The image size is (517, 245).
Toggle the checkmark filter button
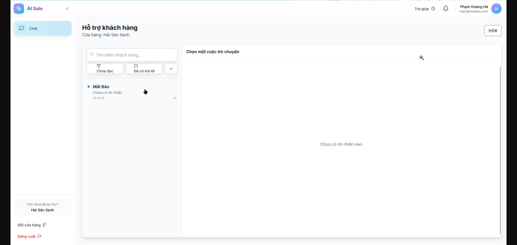pyautogui.click(x=171, y=69)
